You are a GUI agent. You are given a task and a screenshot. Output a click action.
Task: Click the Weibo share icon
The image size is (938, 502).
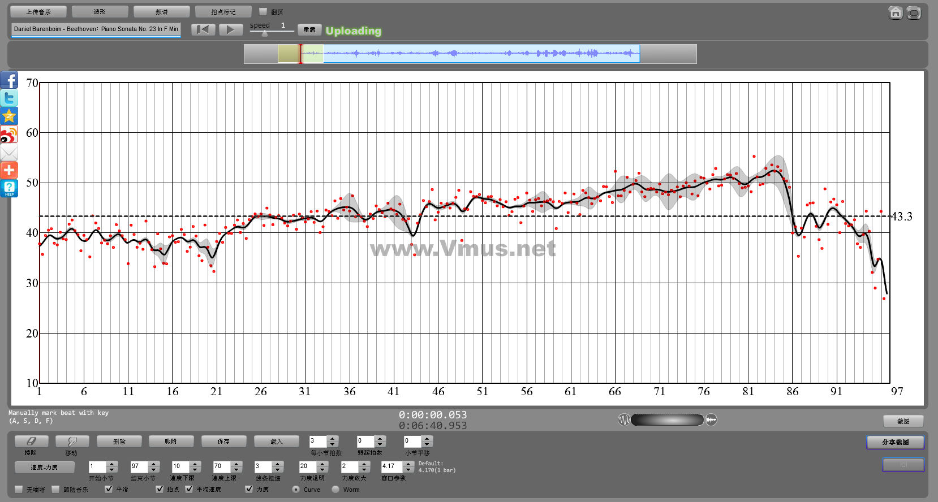pyautogui.click(x=9, y=135)
